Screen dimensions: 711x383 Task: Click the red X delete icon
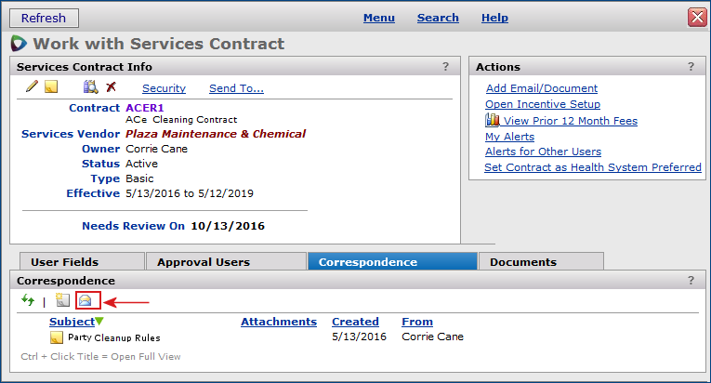111,87
